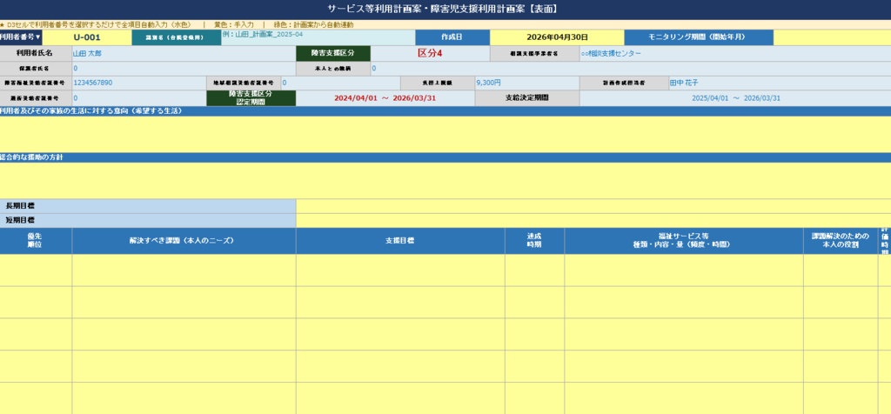Select the 例：山田_計画案_2025-04 name cell

tap(318, 37)
